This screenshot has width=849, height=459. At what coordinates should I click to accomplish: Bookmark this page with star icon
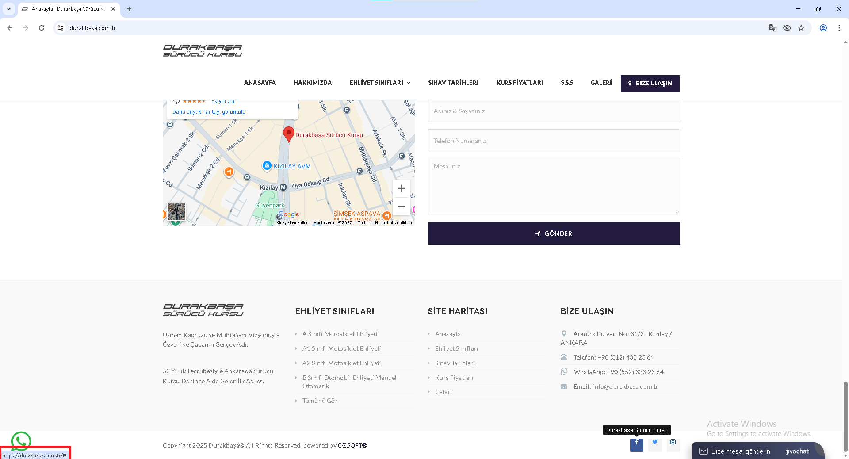[x=801, y=28]
